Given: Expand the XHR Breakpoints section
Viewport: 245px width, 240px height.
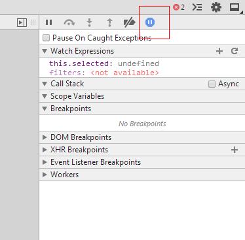Looking at the screenshot, I should (45, 150).
